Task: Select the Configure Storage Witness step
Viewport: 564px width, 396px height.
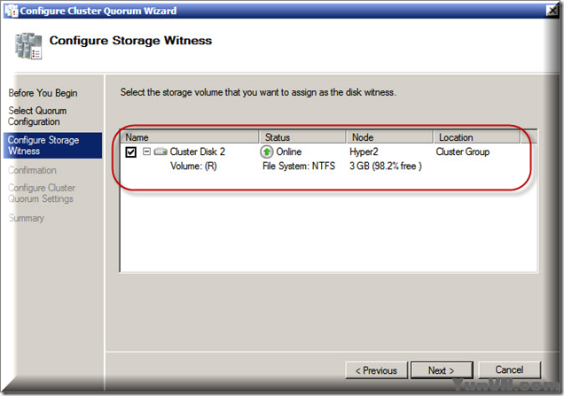Action: 43,145
